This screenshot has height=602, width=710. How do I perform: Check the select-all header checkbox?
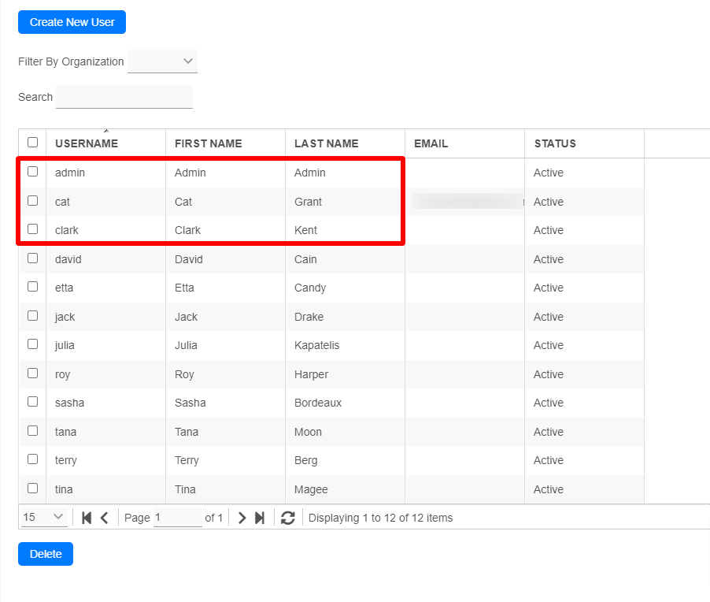click(x=32, y=143)
